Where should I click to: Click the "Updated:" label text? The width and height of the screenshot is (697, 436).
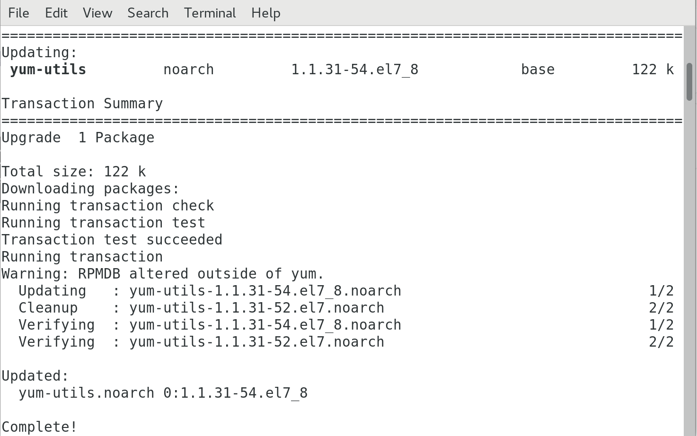tap(35, 376)
